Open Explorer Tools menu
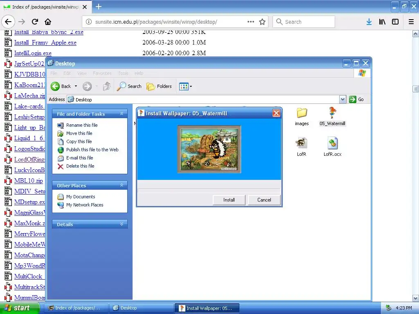 pos(123,73)
